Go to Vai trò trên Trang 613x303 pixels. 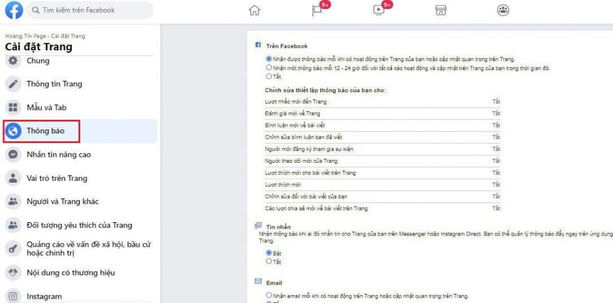pos(56,178)
